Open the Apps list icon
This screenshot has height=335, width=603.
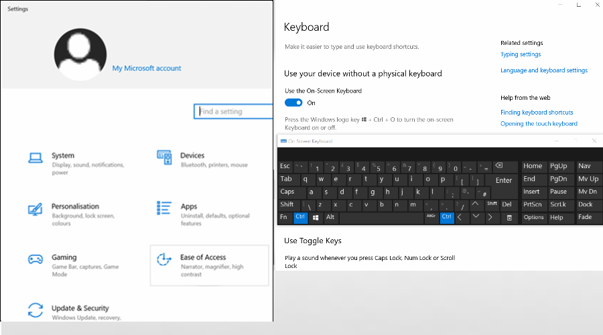pyautogui.click(x=164, y=208)
